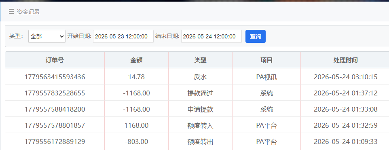This screenshot has width=389, height=150.
Task: Click the amount 14.78 cell
Action: 136,77
